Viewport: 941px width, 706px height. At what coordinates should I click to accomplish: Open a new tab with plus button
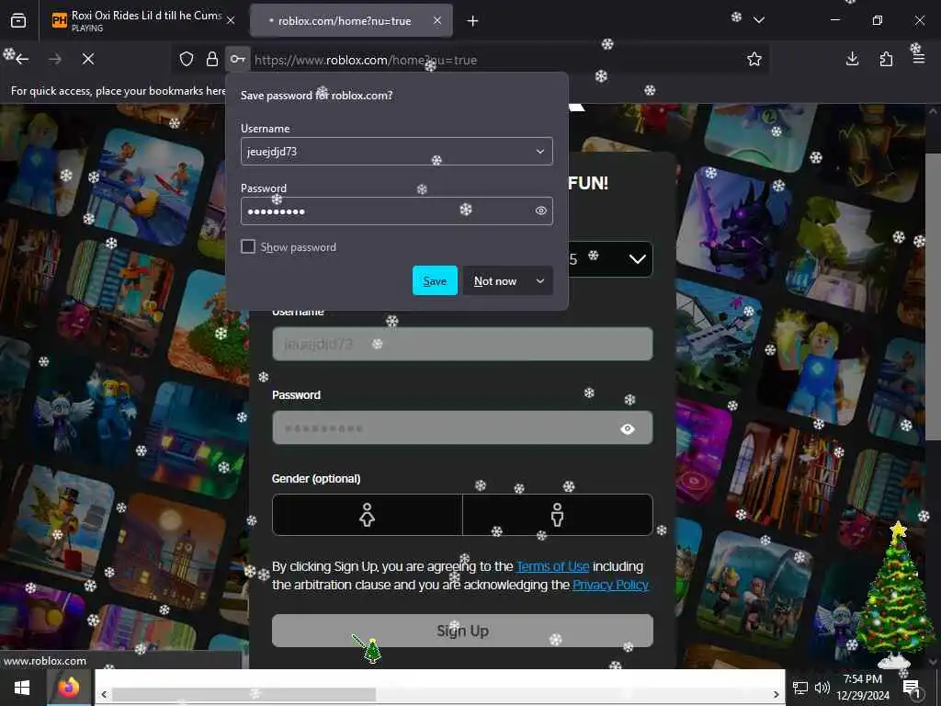(x=473, y=21)
